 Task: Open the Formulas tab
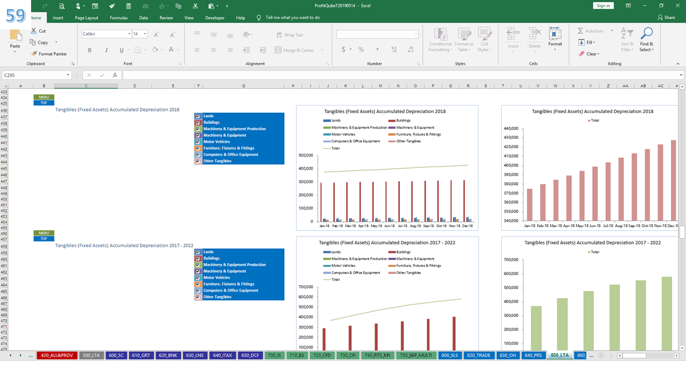tap(118, 18)
